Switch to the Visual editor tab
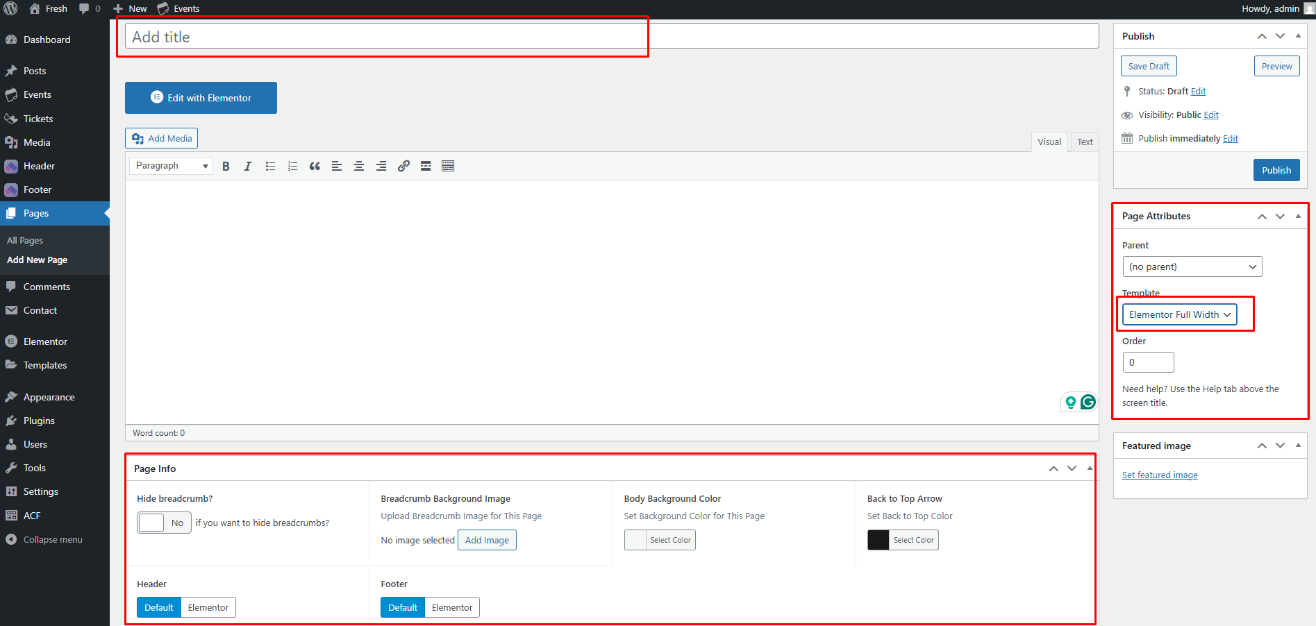This screenshot has width=1316, height=626. pos(1049,142)
